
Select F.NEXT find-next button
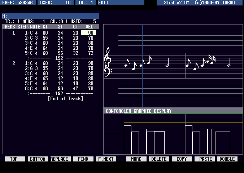106,159
